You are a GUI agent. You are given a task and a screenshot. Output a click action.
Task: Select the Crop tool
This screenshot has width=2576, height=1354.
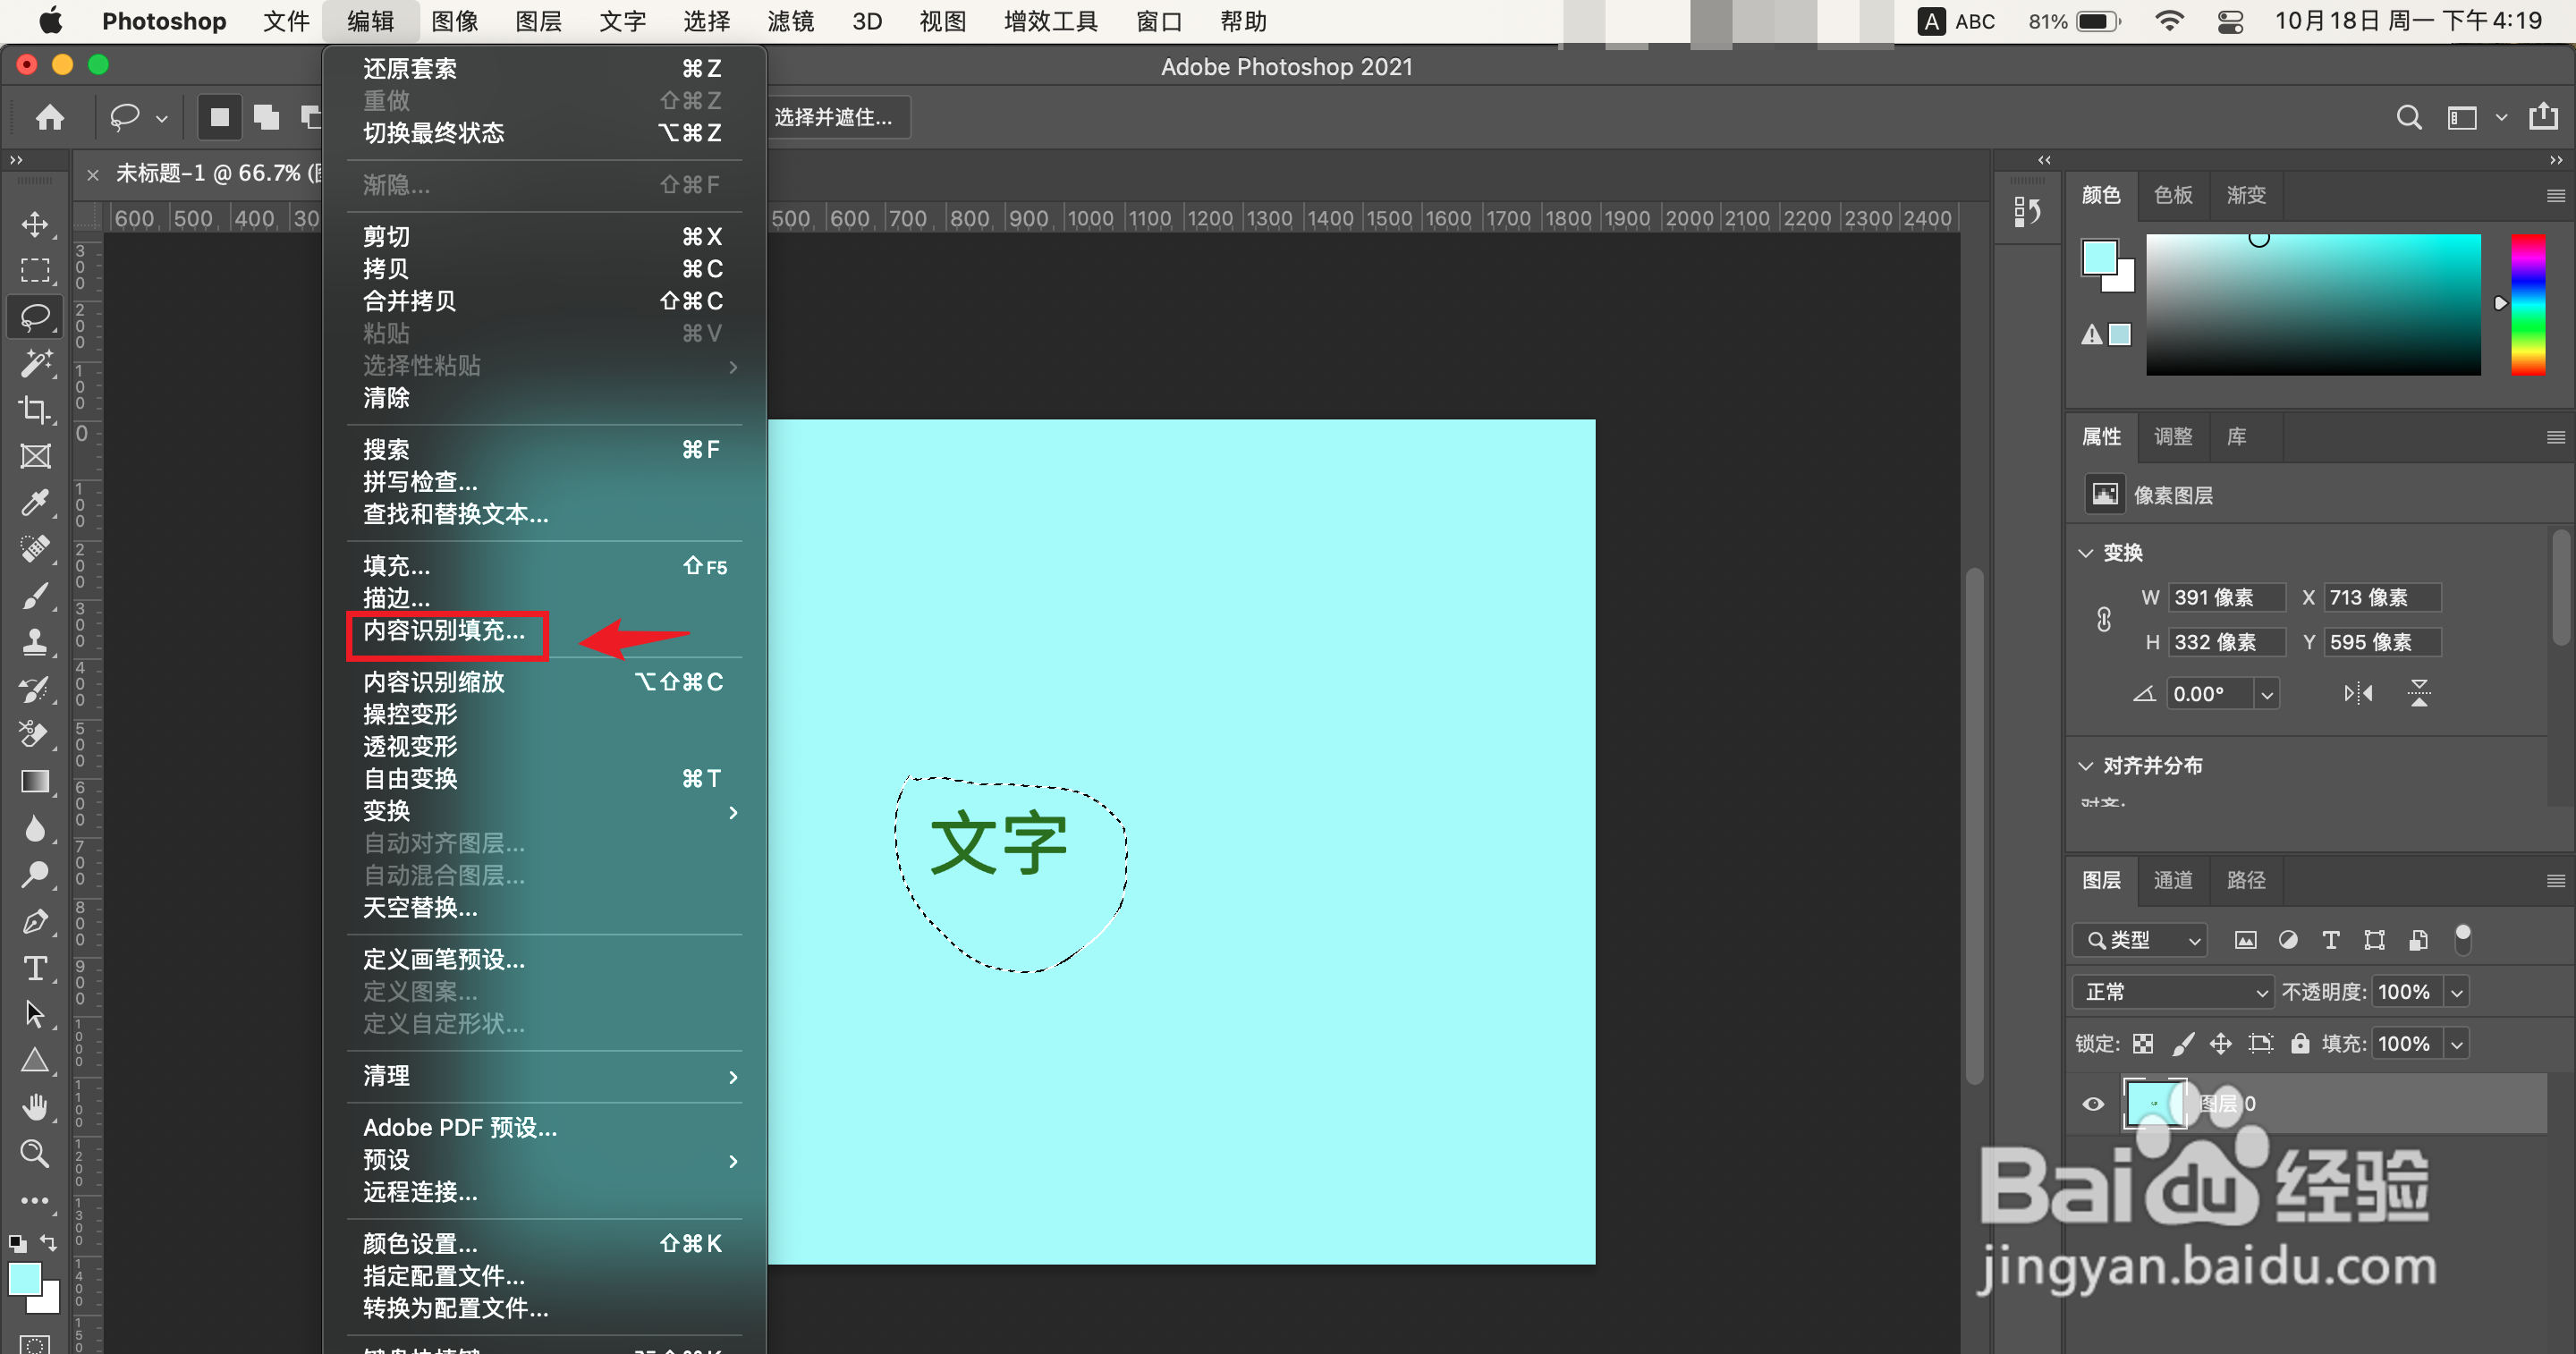35,410
